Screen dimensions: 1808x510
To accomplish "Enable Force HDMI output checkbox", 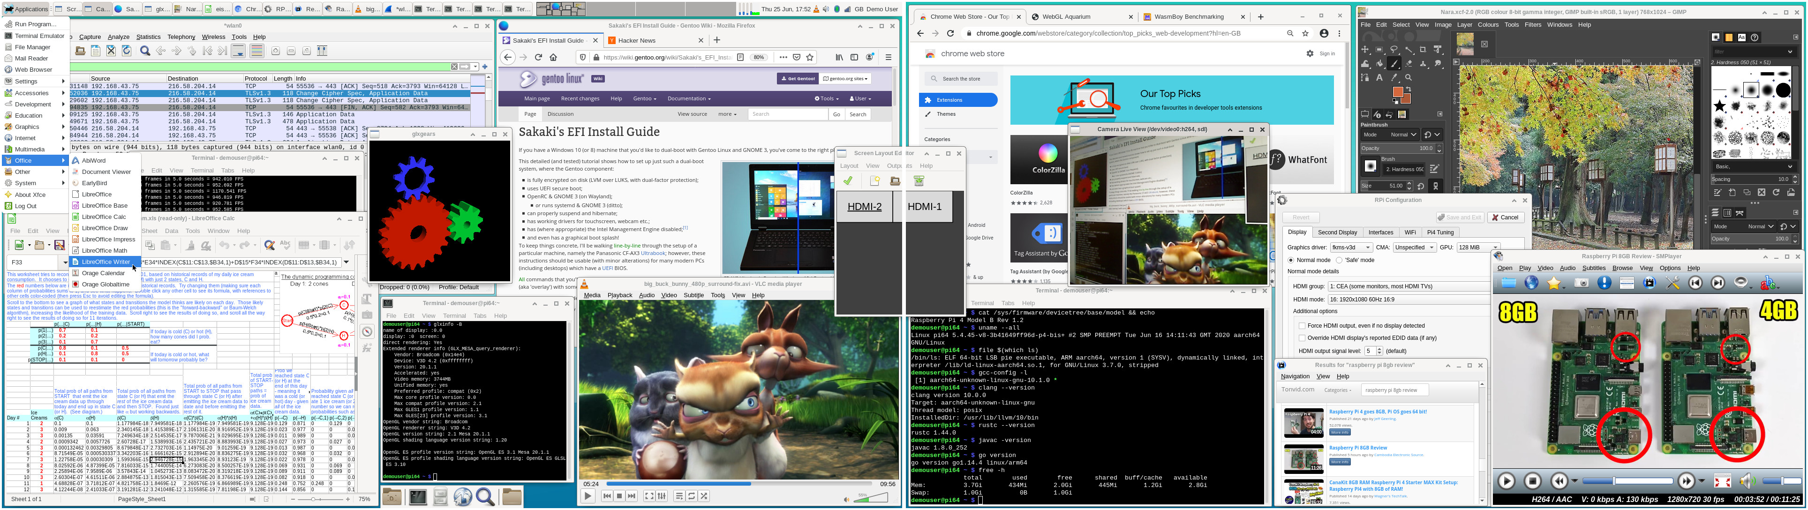I will [1302, 325].
